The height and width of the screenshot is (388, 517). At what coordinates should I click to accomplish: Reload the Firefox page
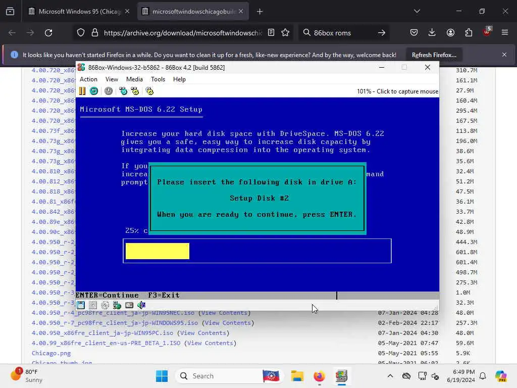click(x=48, y=33)
